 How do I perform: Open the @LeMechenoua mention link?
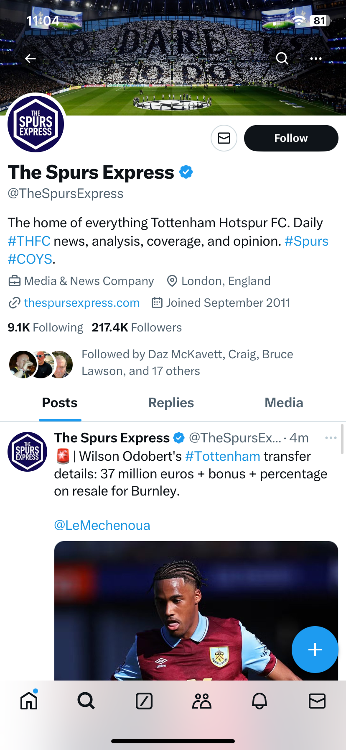102,525
